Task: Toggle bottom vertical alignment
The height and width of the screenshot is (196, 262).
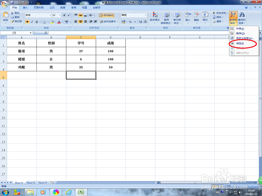Action: click(85, 15)
